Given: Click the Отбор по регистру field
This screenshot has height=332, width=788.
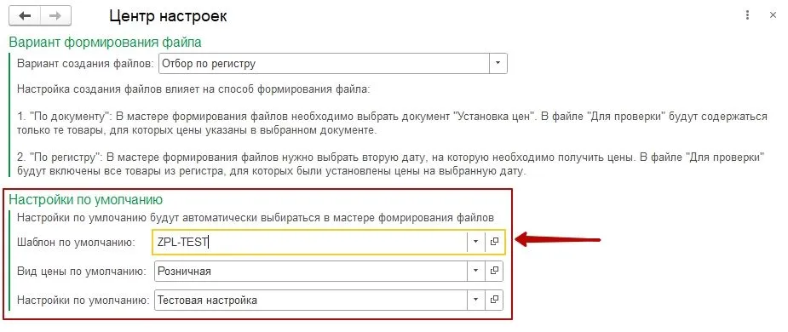Looking at the screenshot, I should click(325, 64).
